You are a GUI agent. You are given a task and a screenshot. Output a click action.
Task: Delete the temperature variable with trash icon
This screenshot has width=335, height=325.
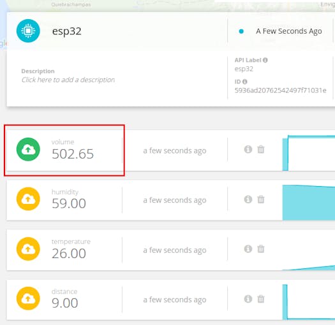(x=261, y=249)
